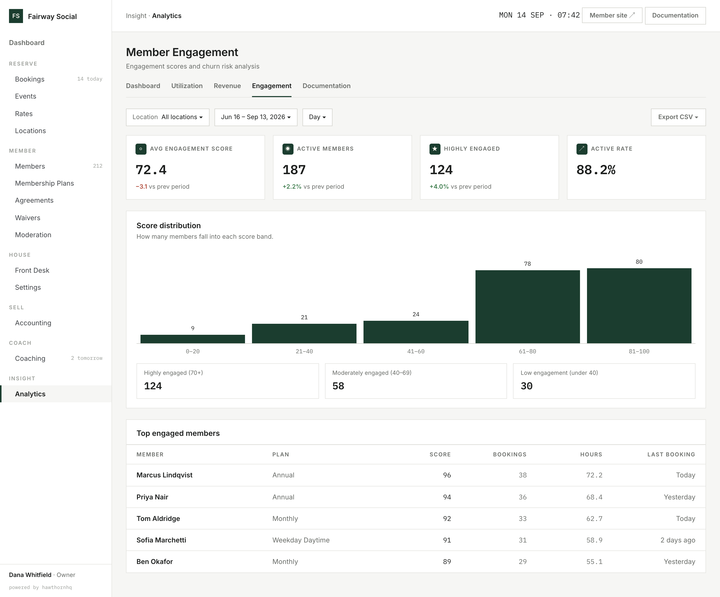Open Rates in the sidebar
The width and height of the screenshot is (720, 597).
(x=55, y=114)
